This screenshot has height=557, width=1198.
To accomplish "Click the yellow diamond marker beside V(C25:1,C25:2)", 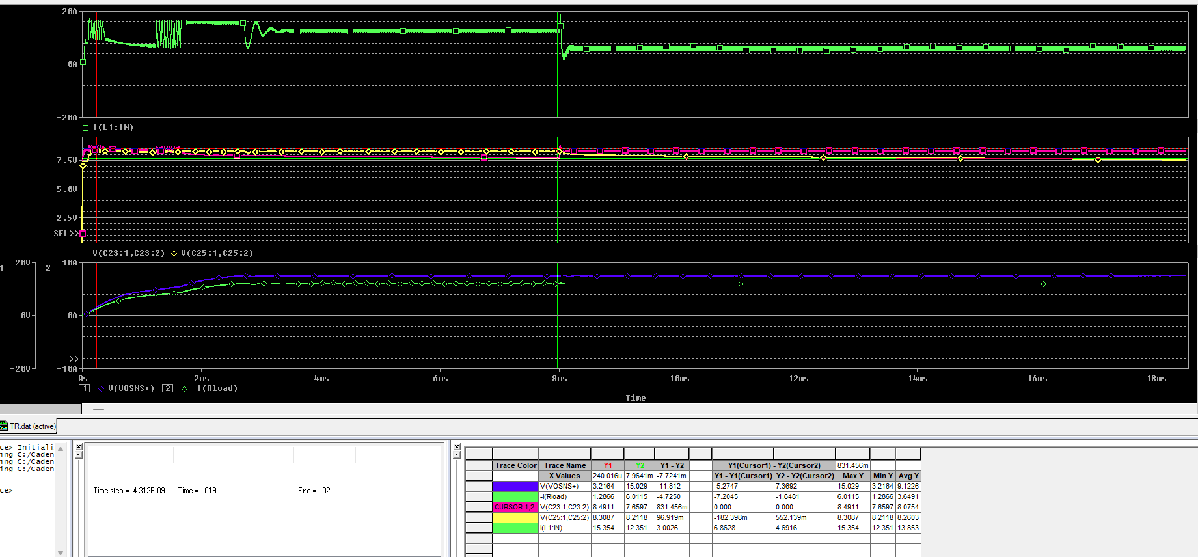I will point(174,253).
